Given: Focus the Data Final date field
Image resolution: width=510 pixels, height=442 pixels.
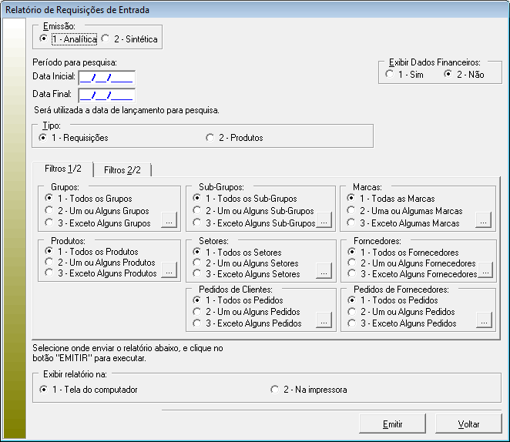Looking at the screenshot, I should [106, 95].
